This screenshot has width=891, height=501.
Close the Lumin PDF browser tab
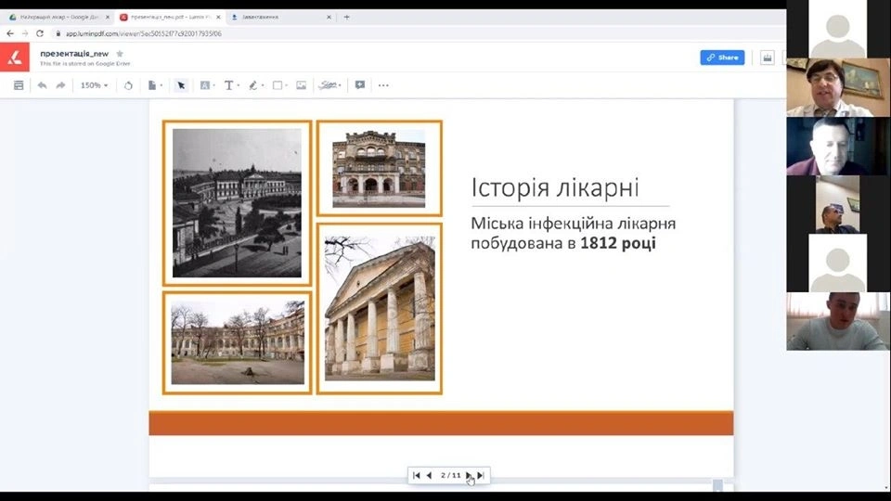click(x=218, y=17)
